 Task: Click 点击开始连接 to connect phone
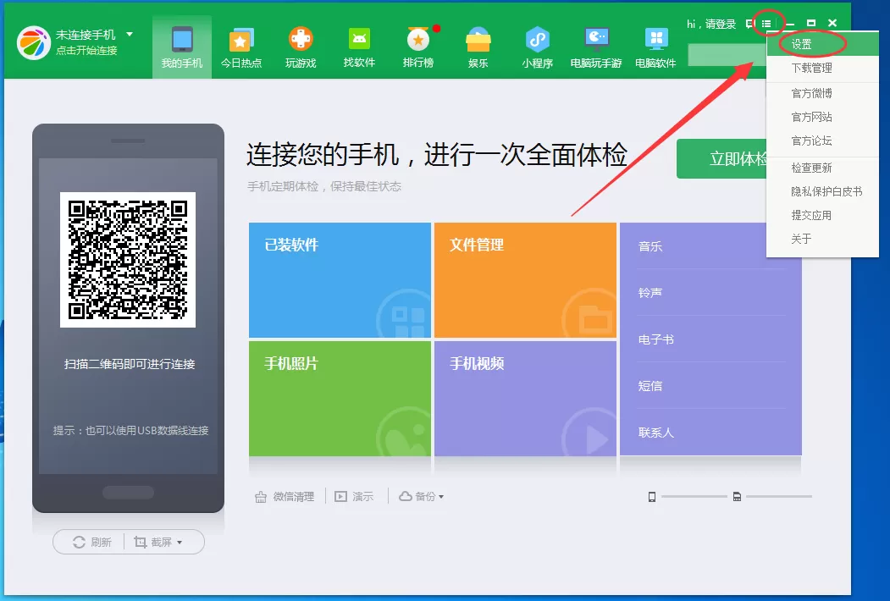86,51
